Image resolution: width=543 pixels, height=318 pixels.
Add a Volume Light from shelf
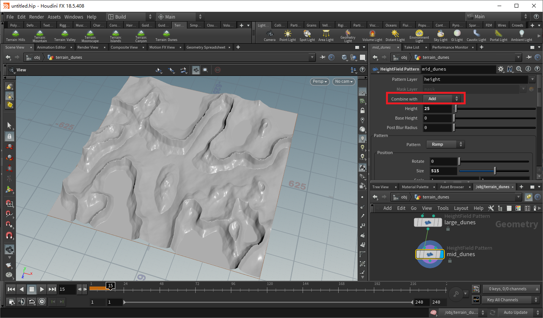372,36
